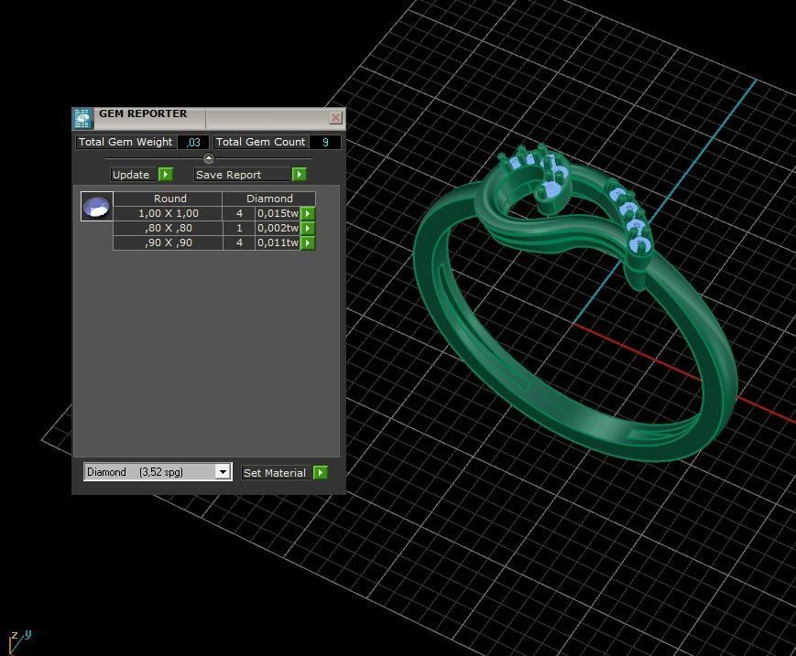Click the axis orientation icon in viewport corner
796x656 pixels.
click(19, 640)
